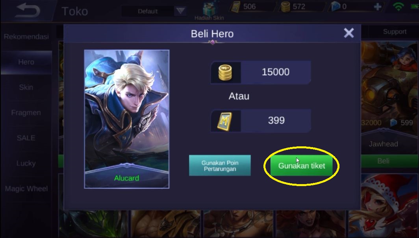Switch to the Skin shop tab
This screenshot has width=419, height=238.
click(x=26, y=87)
